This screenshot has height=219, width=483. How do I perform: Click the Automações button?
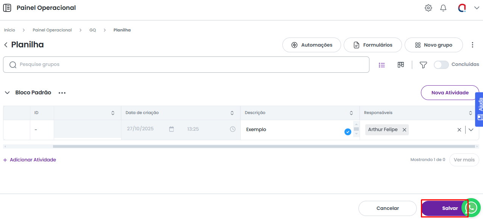(312, 45)
